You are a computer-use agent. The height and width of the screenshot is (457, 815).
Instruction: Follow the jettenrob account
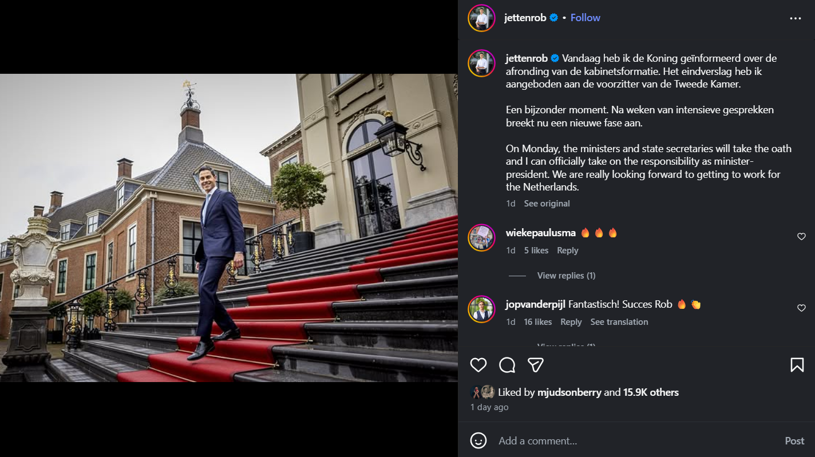585,18
